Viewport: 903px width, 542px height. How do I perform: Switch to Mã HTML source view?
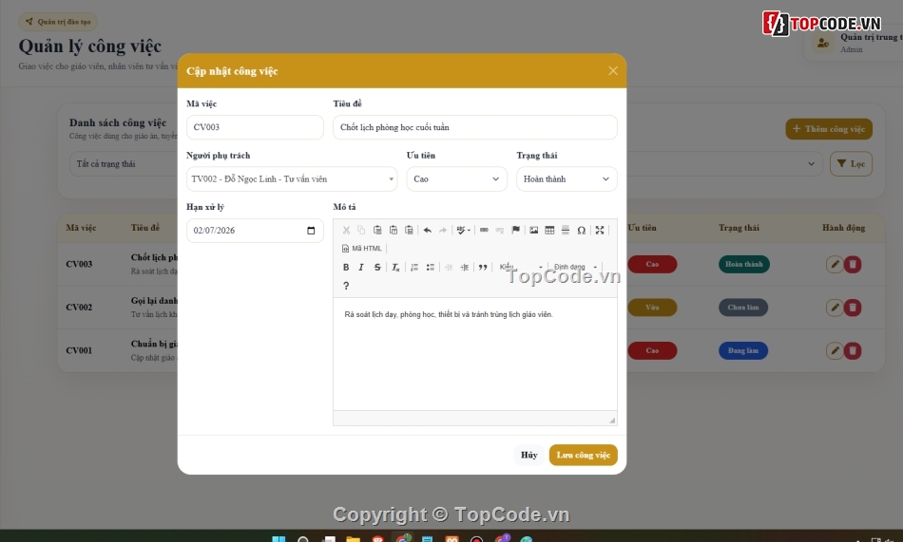(x=361, y=249)
